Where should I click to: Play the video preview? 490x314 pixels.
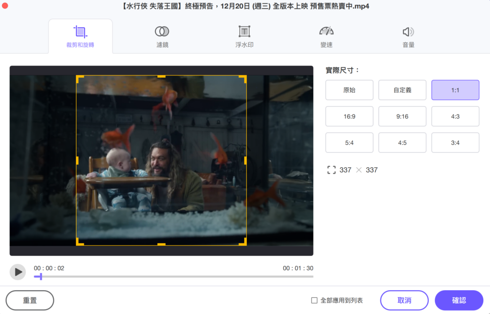pyautogui.click(x=18, y=272)
